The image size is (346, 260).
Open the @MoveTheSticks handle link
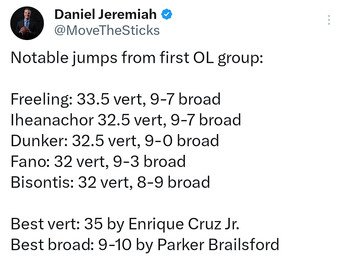tap(107, 31)
